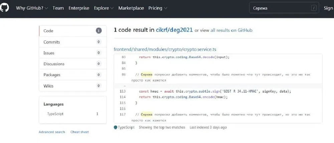Click the Sign in link
Screen dimensions: 334x143
click(329, 8)
